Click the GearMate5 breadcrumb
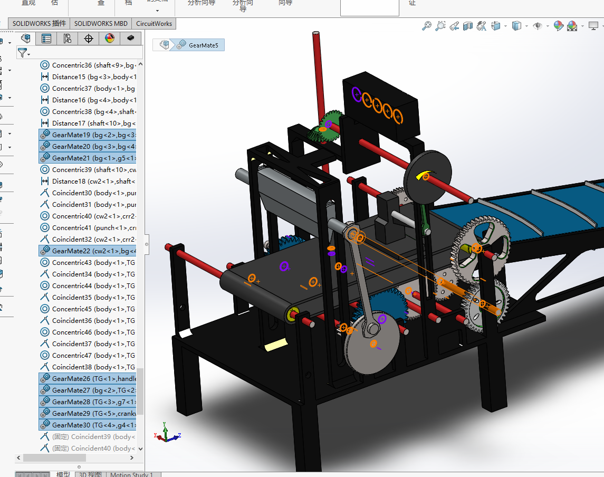This screenshot has width=604, height=477. [x=198, y=45]
